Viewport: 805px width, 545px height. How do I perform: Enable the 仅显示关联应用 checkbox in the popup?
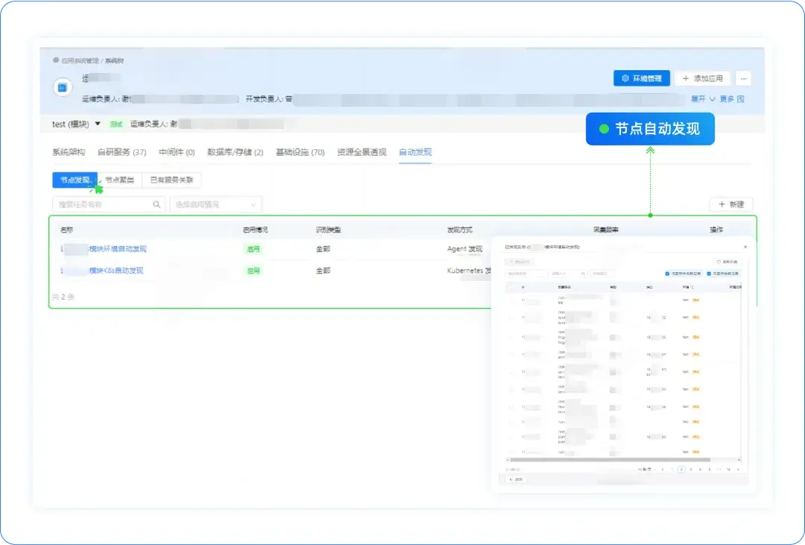coord(666,274)
